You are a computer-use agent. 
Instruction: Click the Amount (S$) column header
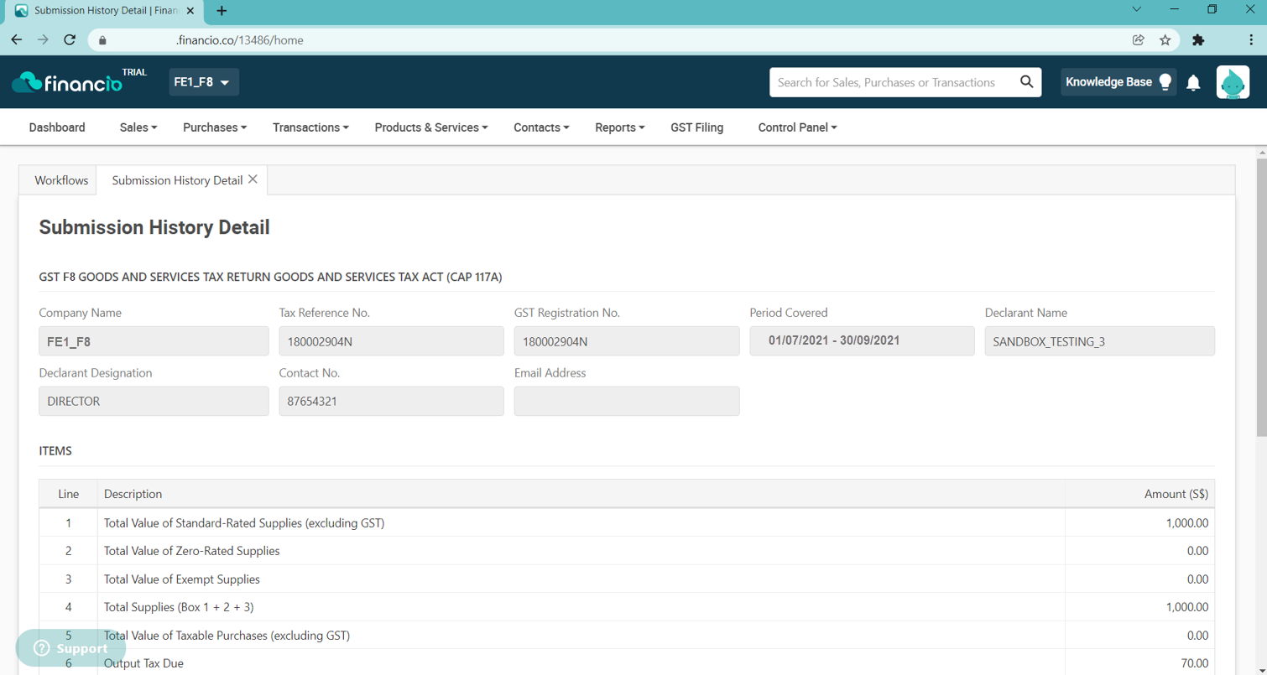1140,494
